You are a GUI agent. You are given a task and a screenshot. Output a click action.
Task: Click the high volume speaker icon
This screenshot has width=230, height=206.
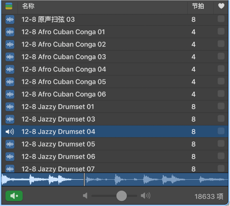coord(146,196)
